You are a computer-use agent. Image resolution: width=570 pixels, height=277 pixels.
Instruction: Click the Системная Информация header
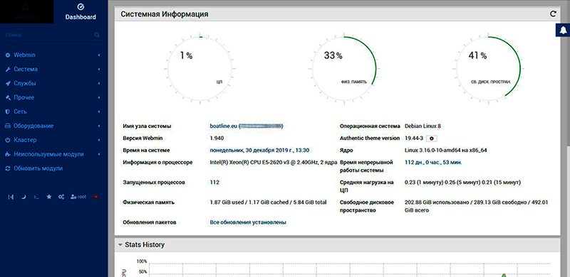165,14
